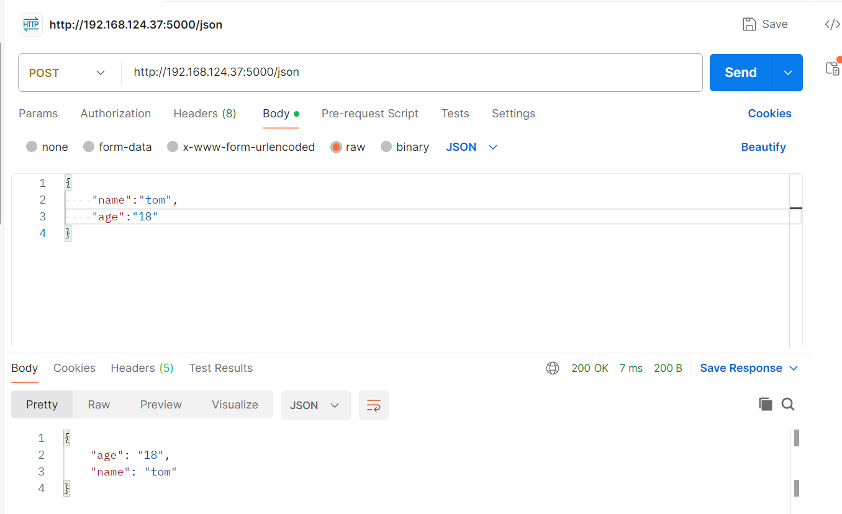This screenshot has width=842, height=514.
Task: Switch response view to Preview
Action: pyautogui.click(x=161, y=405)
